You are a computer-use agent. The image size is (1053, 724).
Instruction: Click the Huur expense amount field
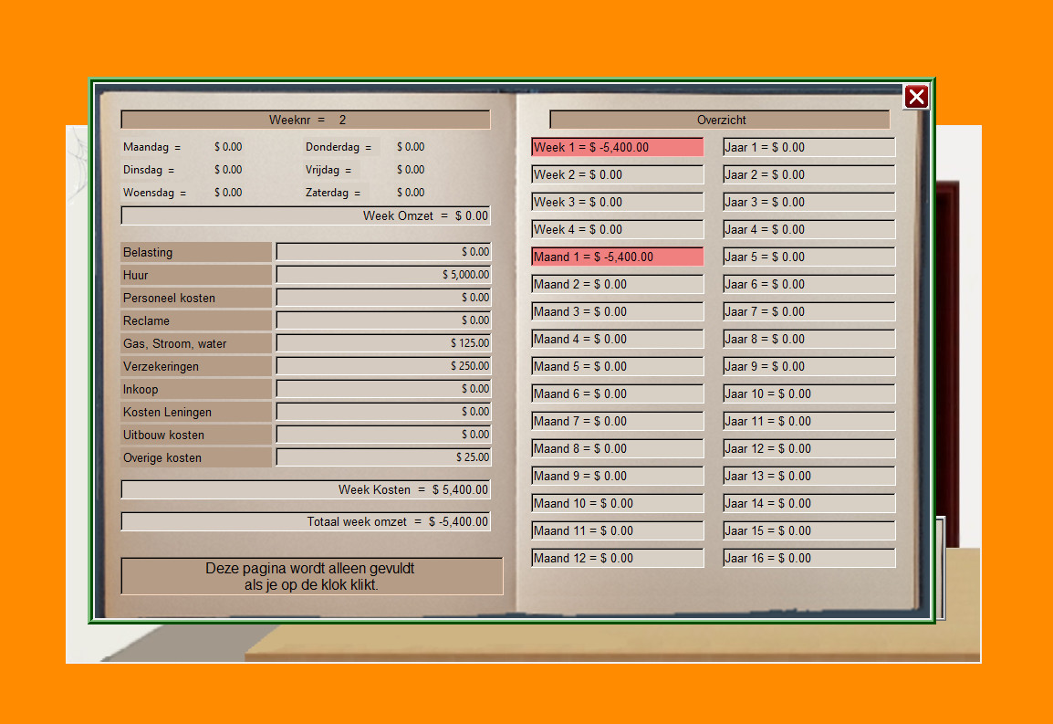tap(382, 275)
